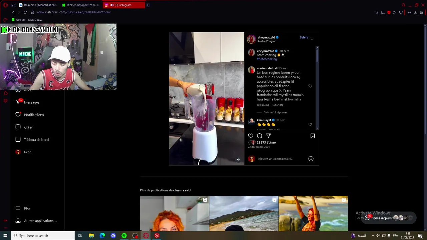Open browser downloads icon
Viewport: 427px width, 240px height.
point(416,12)
